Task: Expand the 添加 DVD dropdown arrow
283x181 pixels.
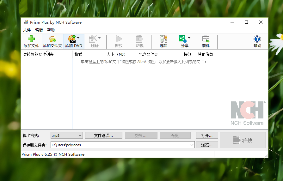Action: pos(78,38)
